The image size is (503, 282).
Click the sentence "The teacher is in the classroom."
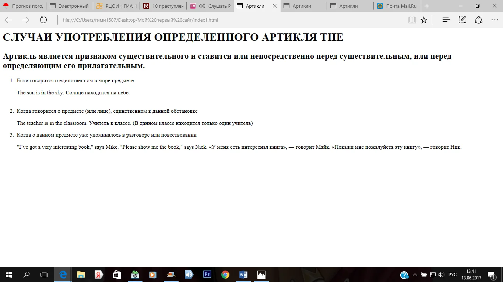(52, 123)
